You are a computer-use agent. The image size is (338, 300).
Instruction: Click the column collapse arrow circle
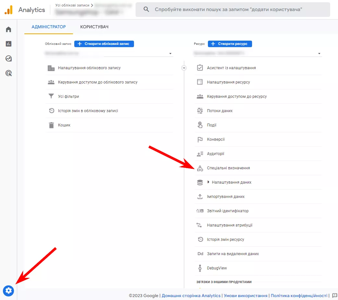tap(184, 68)
